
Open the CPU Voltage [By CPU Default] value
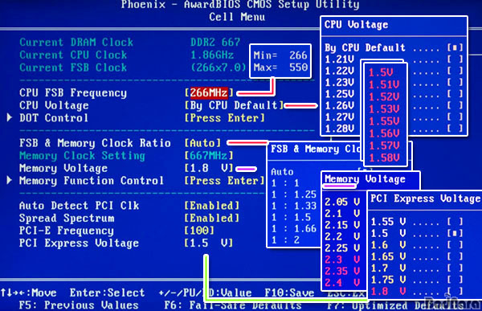[234, 105]
